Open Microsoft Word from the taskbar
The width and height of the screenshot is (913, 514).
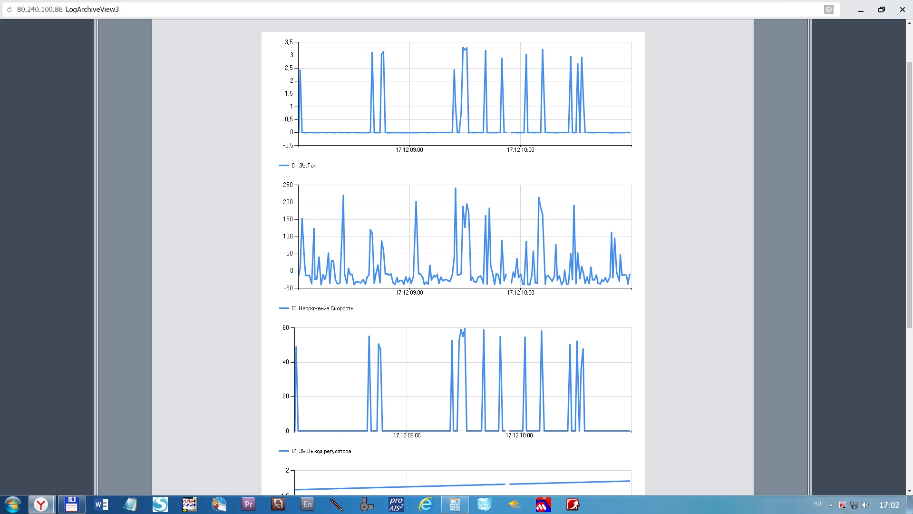(x=101, y=504)
